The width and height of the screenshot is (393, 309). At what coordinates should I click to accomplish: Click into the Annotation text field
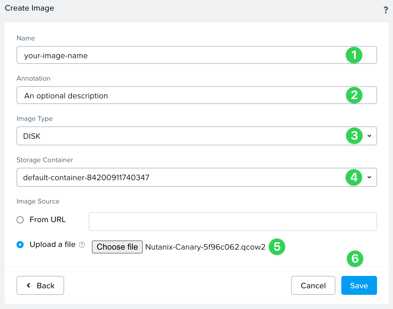pos(177,95)
